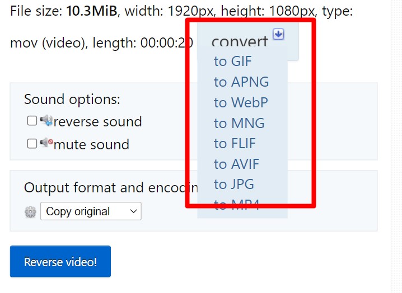402x293 pixels.
Task: Enable the reverse sound checkbox
Action: pos(32,121)
